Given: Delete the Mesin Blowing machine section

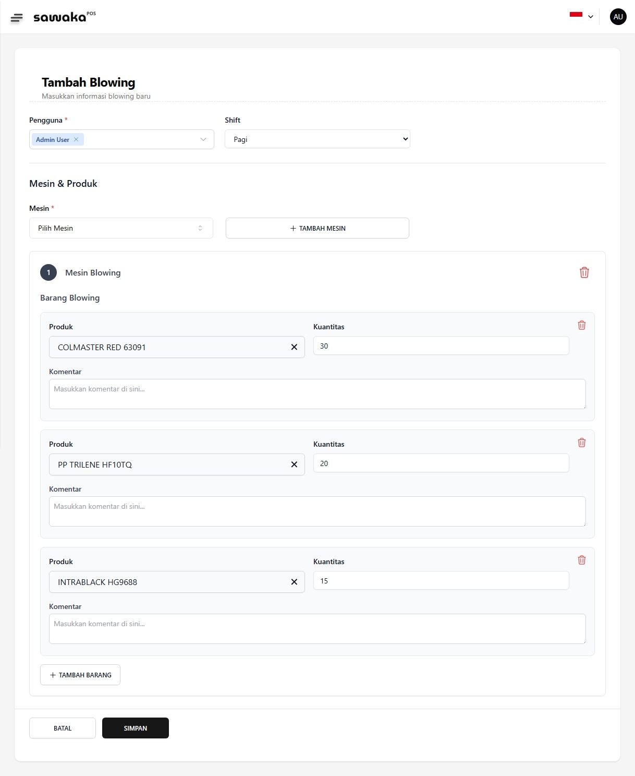Looking at the screenshot, I should (584, 272).
